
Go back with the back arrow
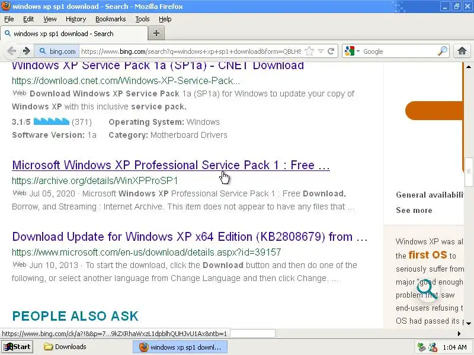click(11, 51)
